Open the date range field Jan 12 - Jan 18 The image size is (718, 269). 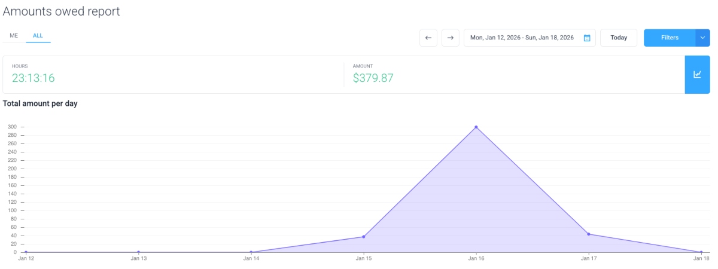530,38
